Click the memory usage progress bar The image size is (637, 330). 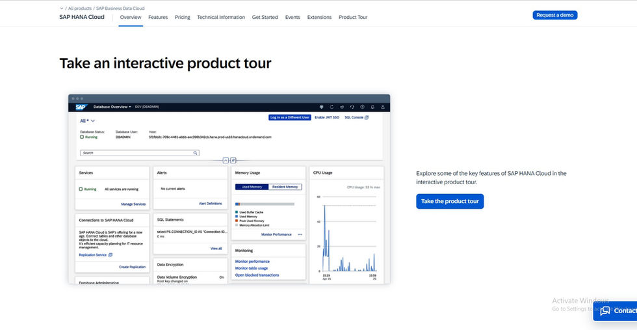coord(265,204)
